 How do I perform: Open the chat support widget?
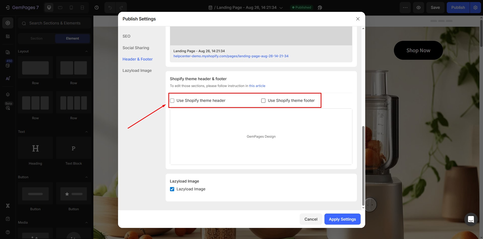click(471, 219)
